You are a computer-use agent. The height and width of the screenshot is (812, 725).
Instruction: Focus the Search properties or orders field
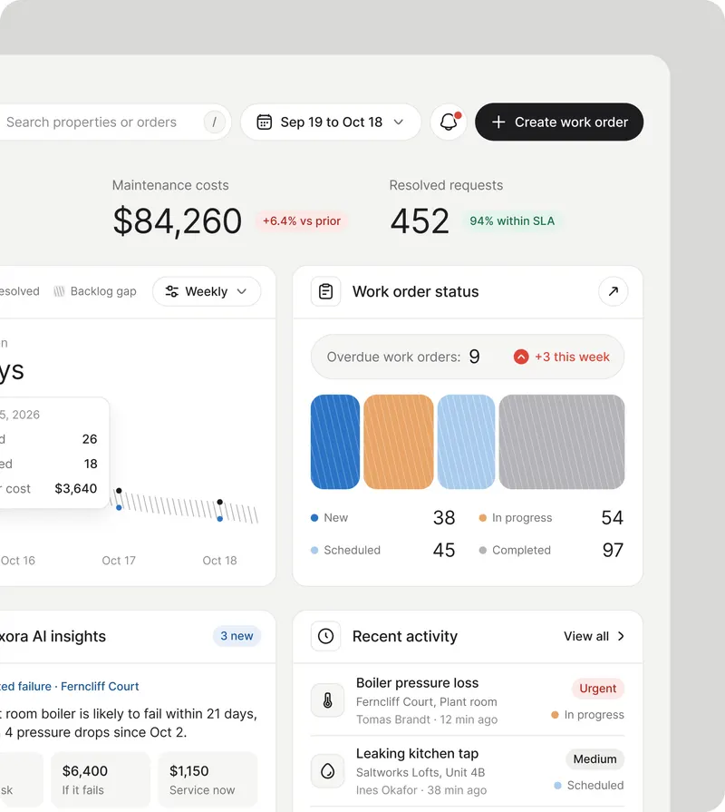tap(114, 122)
